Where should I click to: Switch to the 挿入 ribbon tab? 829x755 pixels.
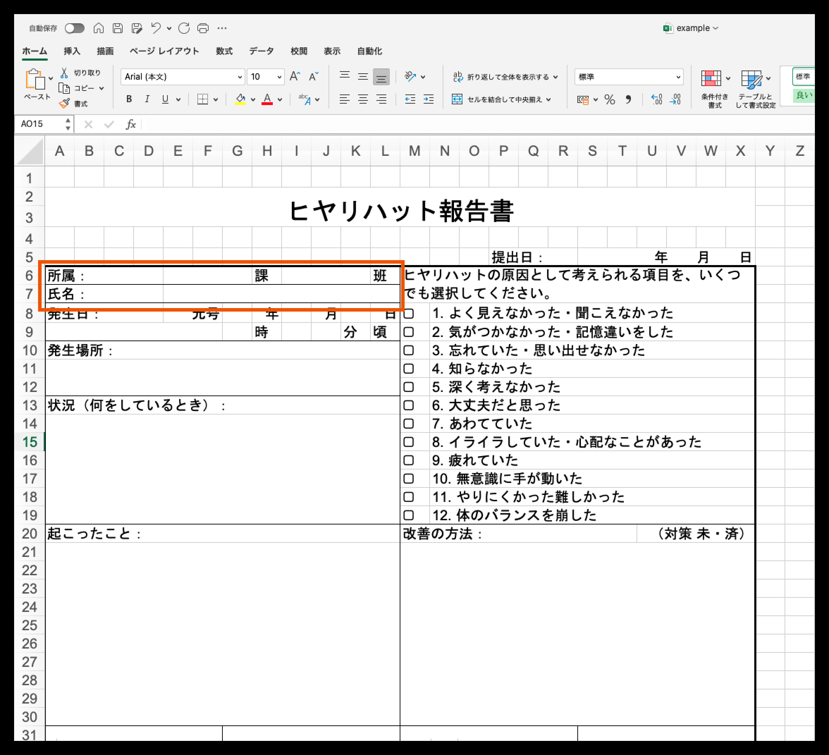pos(72,51)
